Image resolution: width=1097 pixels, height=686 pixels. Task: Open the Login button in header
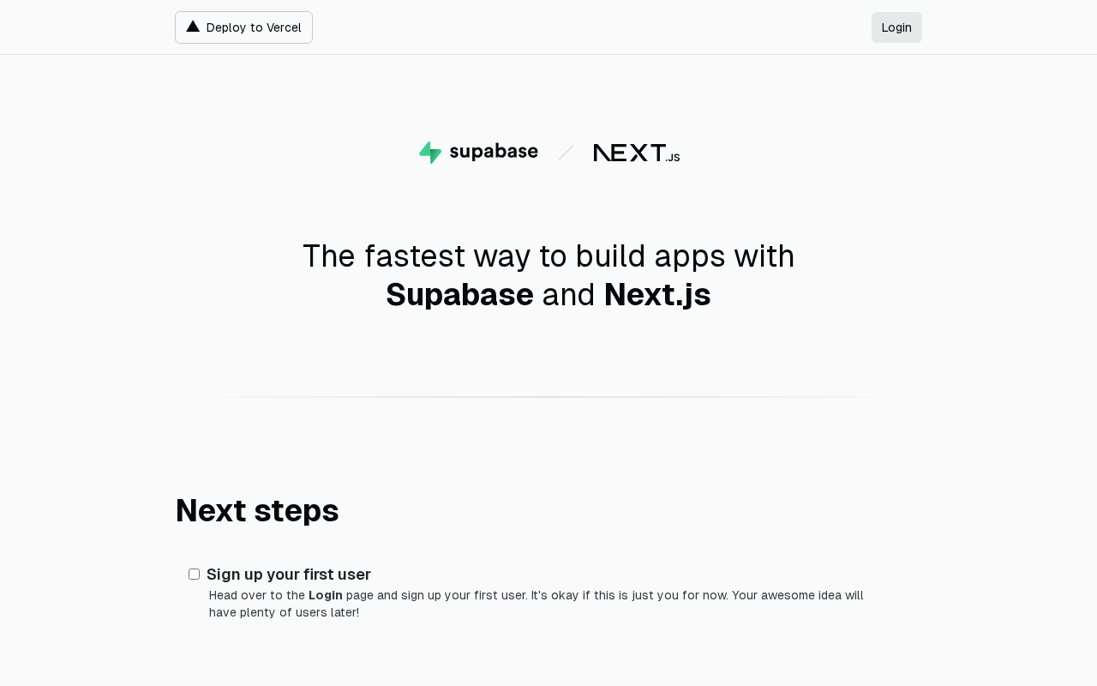896,27
